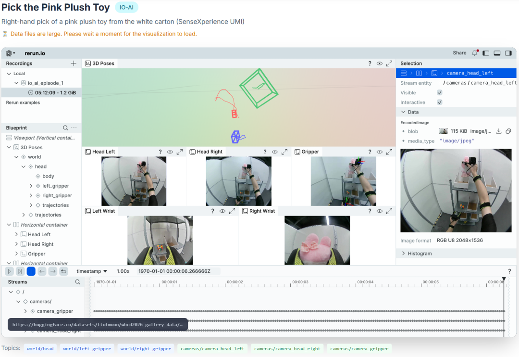This screenshot has width=519, height=357.
Task: Expand the left_gripper tree node
Action: pyautogui.click(x=31, y=186)
